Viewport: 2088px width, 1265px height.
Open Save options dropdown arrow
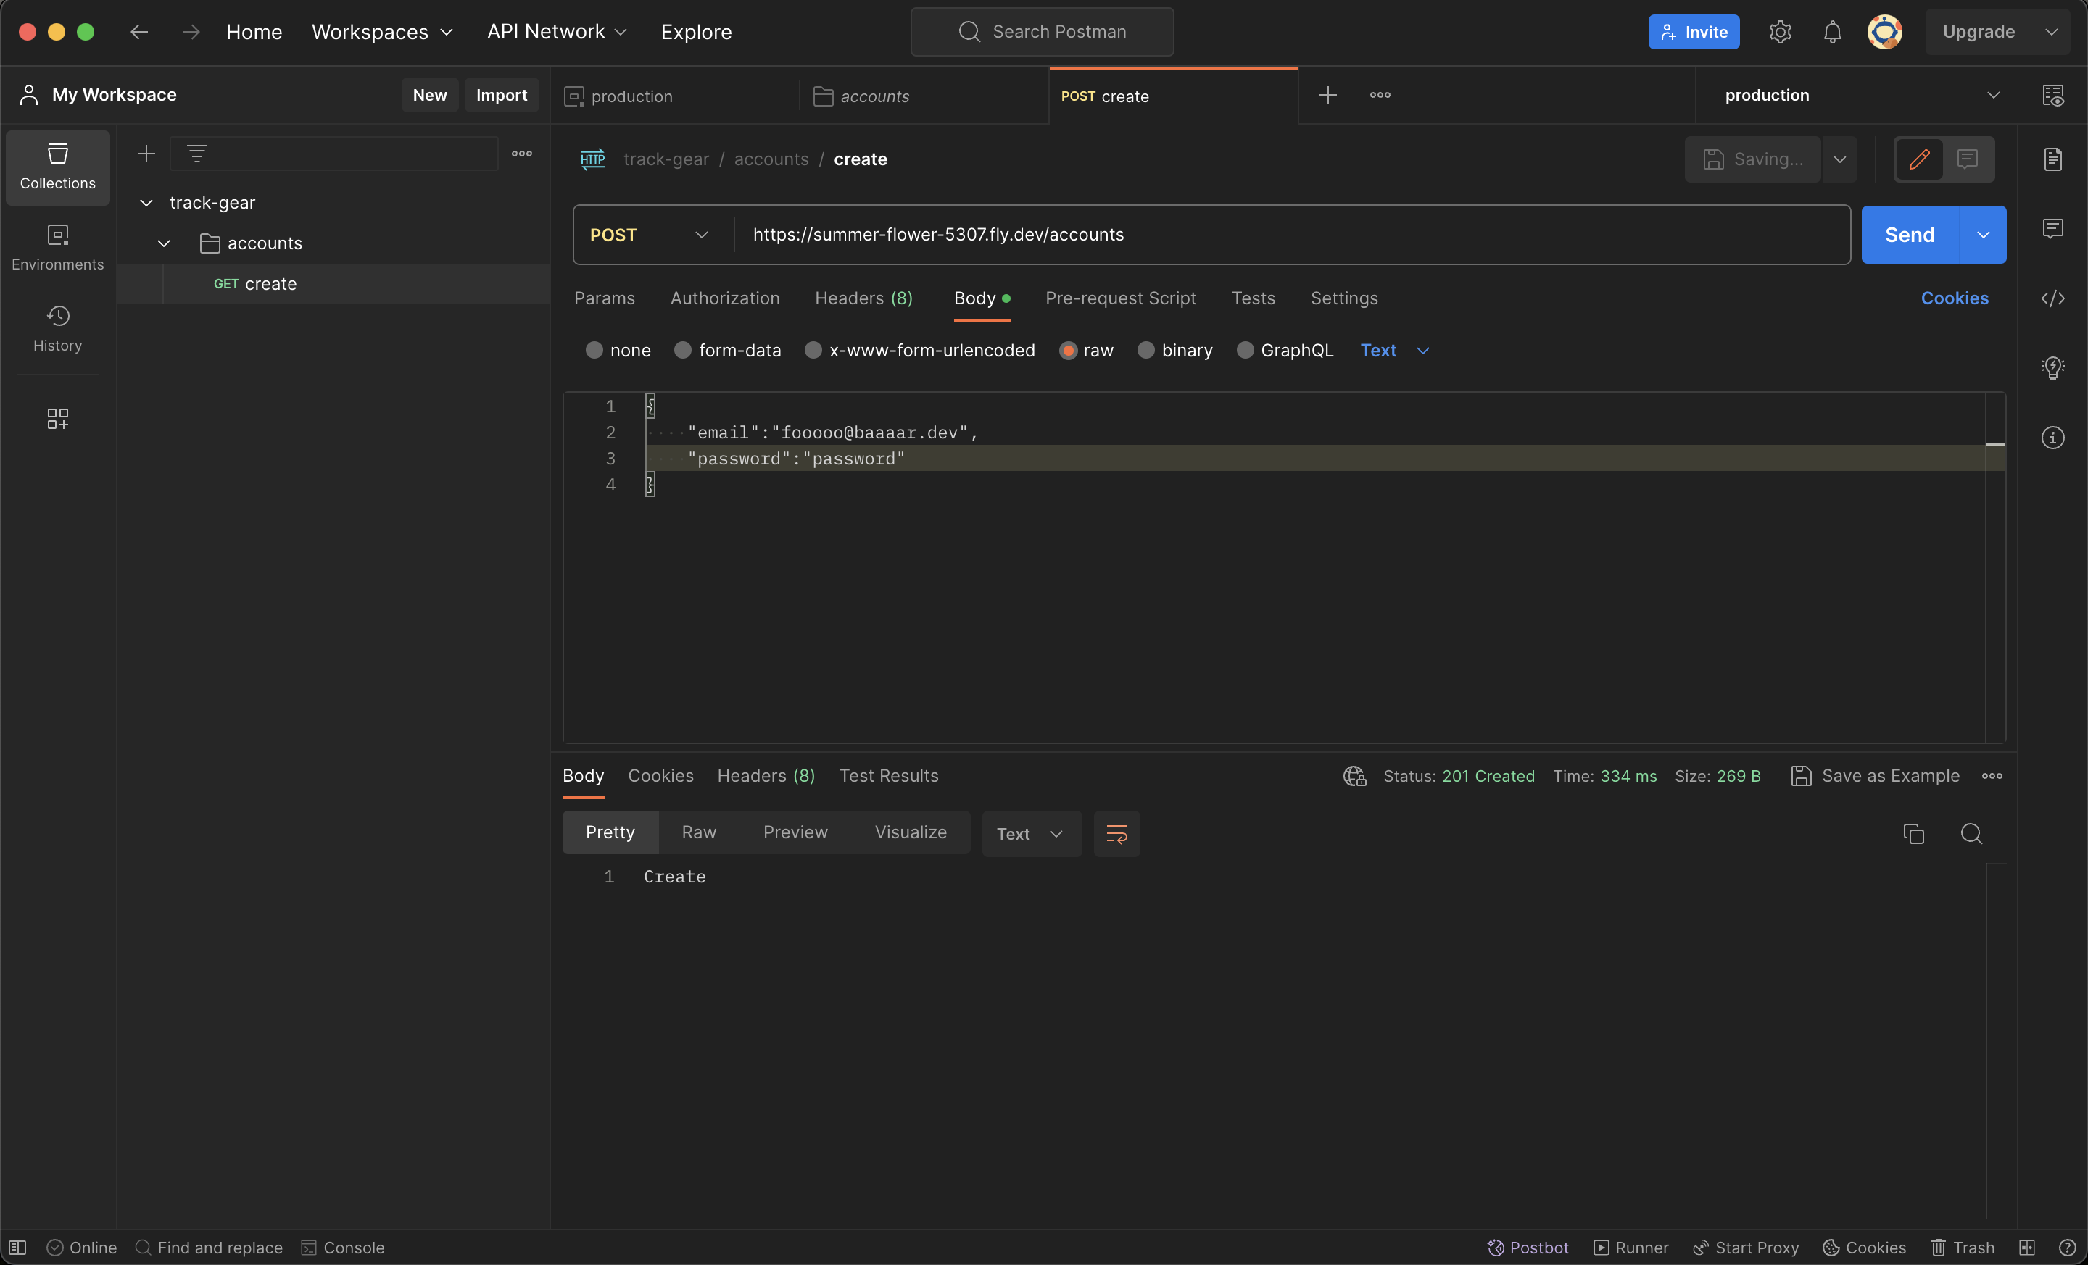[x=1840, y=159]
